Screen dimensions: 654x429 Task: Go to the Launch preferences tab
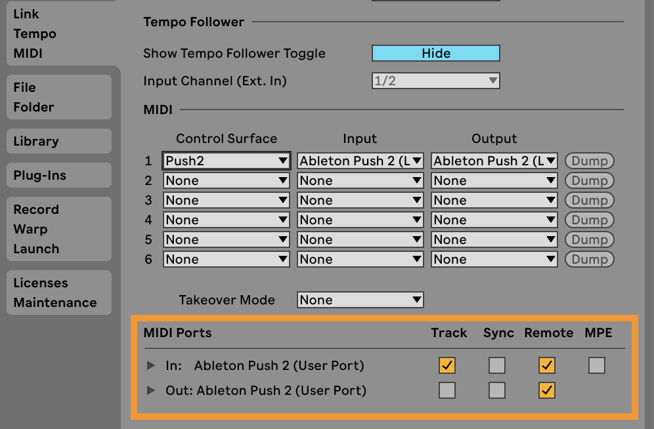36,249
